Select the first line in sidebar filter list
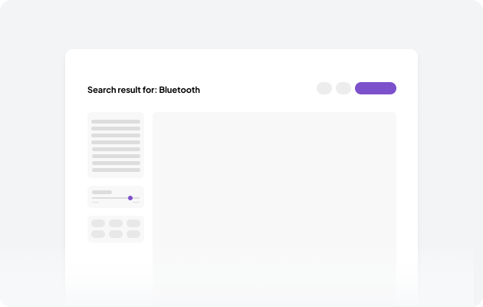The image size is (483, 307). point(116,121)
